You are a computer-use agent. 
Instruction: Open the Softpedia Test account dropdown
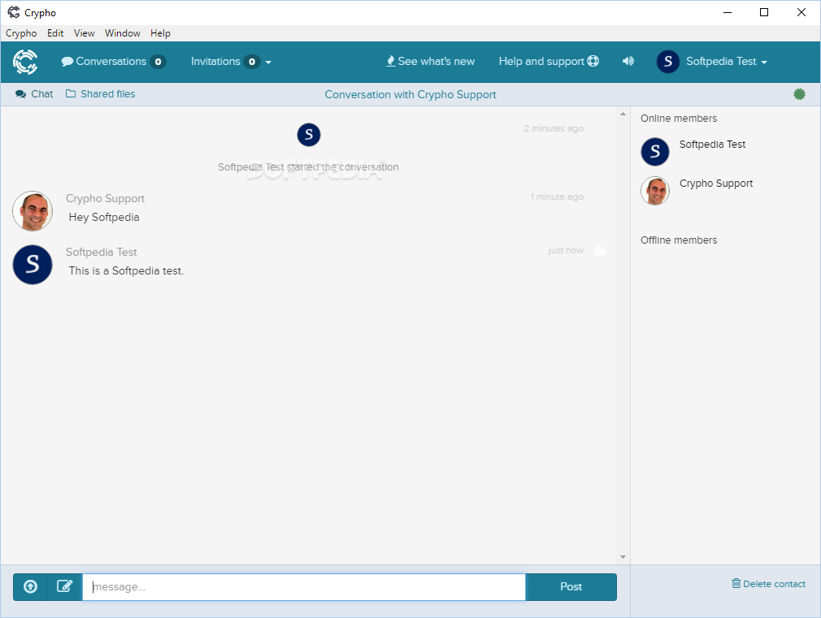pyautogui.click(x=727, y=62)
